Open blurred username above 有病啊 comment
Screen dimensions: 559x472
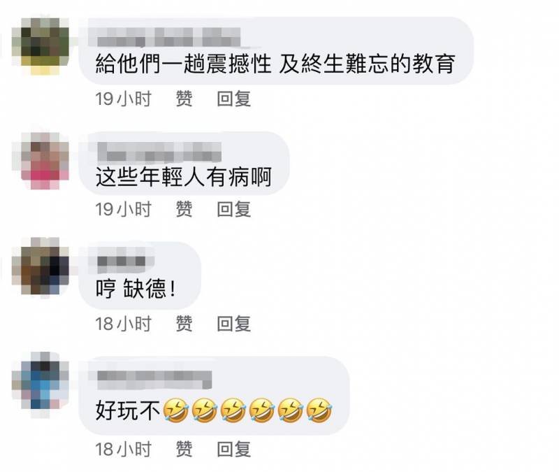[x=159, y=152]
